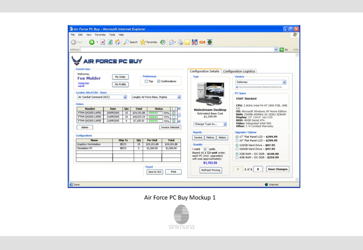
Task: Click the Stop page icon
Action: pyautogui.click(x=103, y=42)
